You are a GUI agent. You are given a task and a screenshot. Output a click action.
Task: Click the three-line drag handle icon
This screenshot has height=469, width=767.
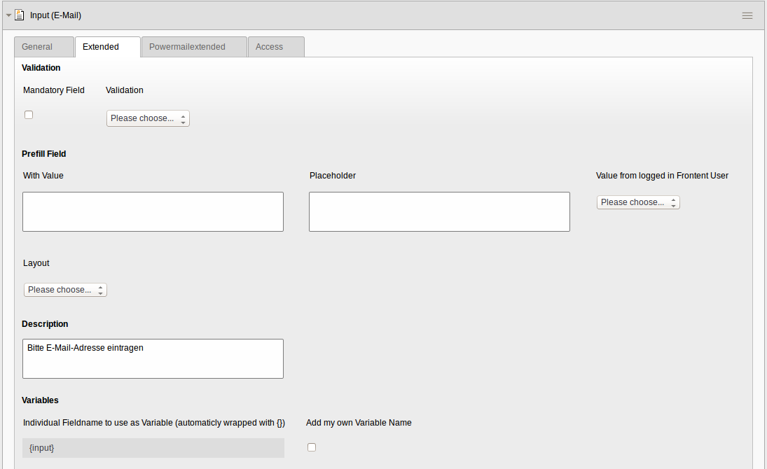coord(747,15)
